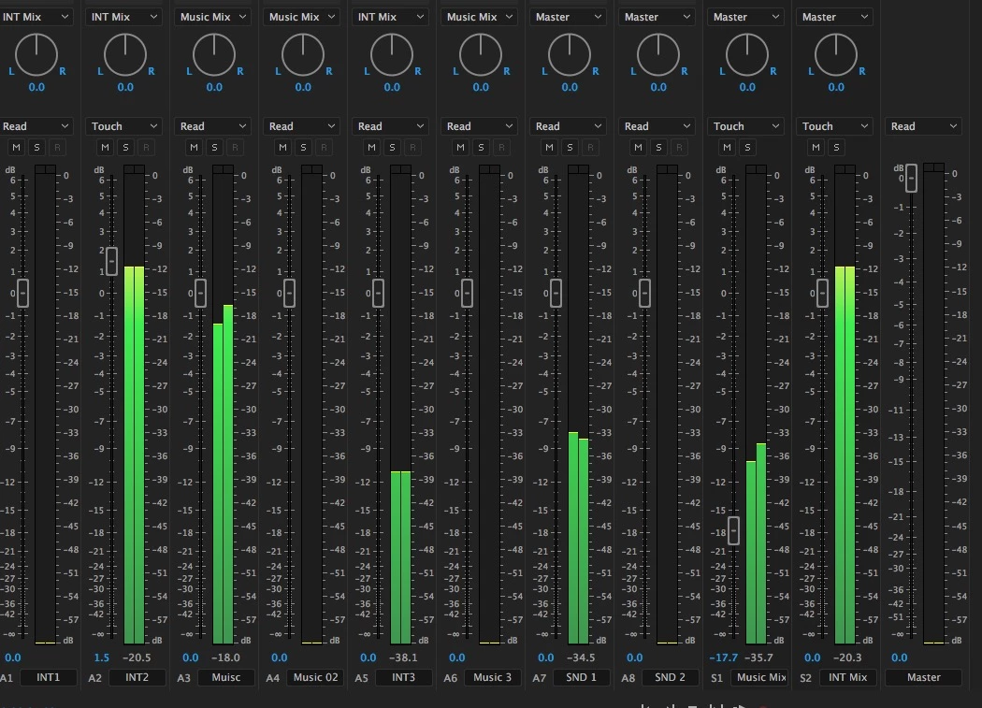Open automation mode dropdown for A6 Music 3
Screen dimensions: 982x708
point(480,126)
